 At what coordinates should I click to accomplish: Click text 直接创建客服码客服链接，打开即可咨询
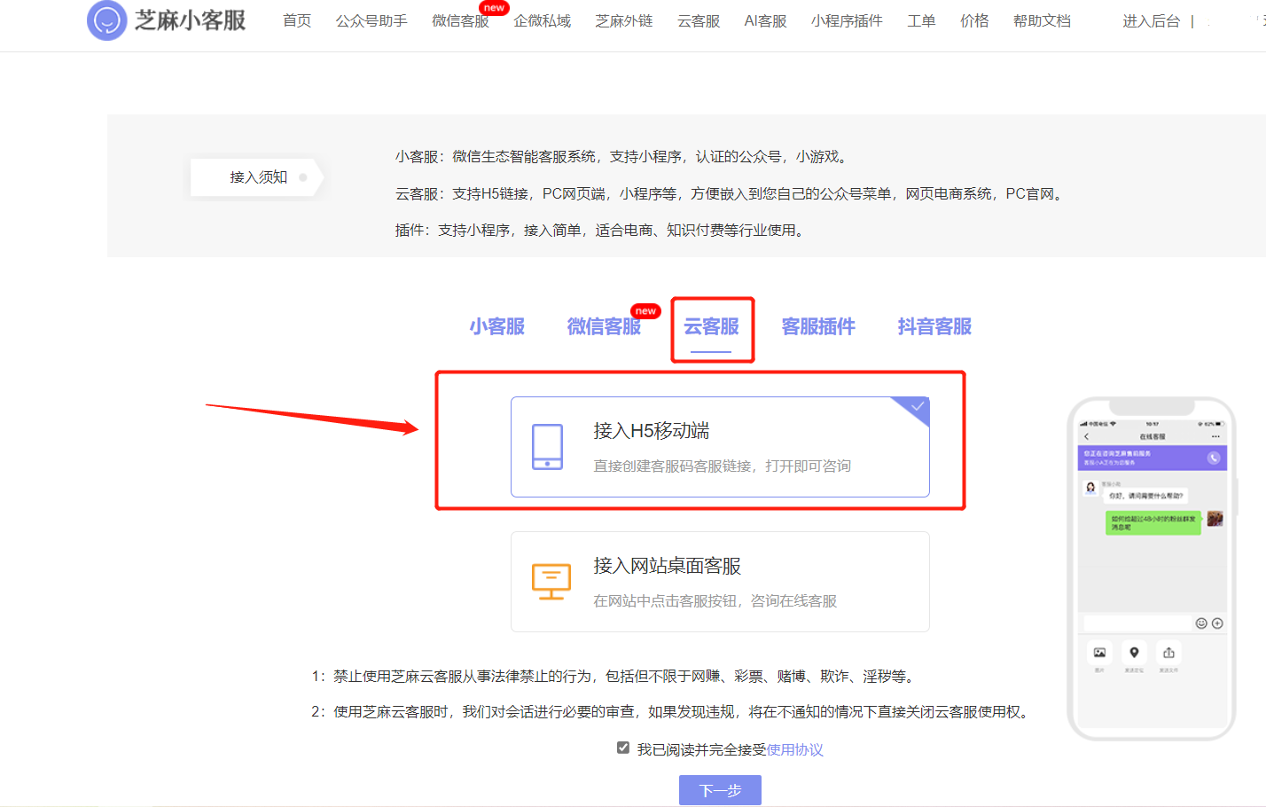pyautogui.click(x=722, y=466)
